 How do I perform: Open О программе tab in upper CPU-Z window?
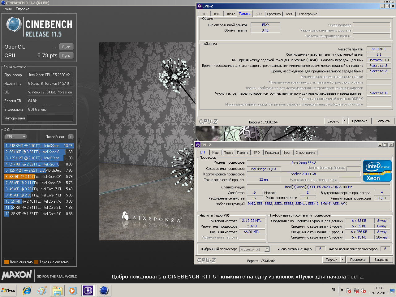click(x=307, y=14)
